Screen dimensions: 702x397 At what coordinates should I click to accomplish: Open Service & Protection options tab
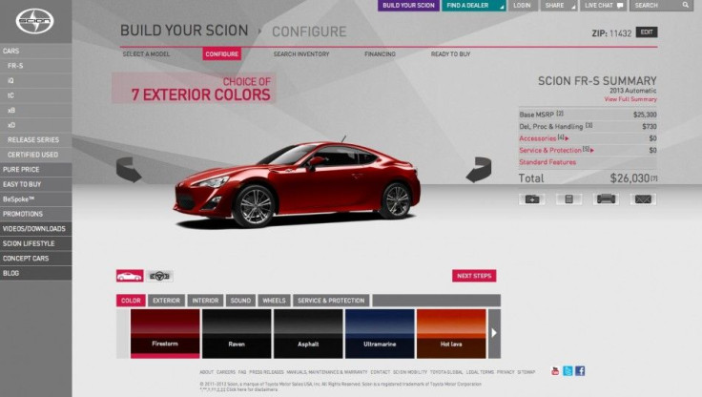pyautogui.click(x=331, y=301)
